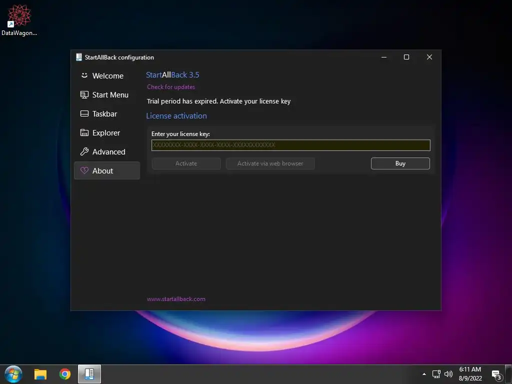The width and height of the screenshot is (512, 384).
Task: Open the taskbar clock and date
Action: pos(470,374)
